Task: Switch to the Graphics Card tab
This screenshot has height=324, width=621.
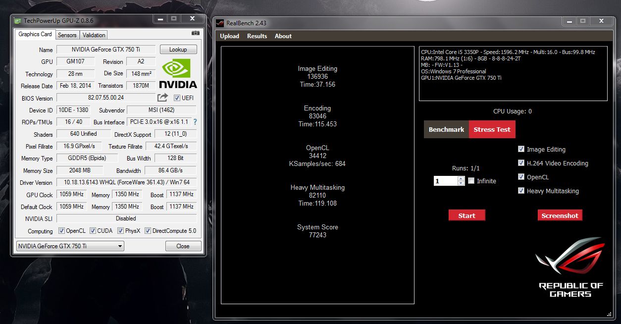Action: pyautogui.click(x=35, y=34)
